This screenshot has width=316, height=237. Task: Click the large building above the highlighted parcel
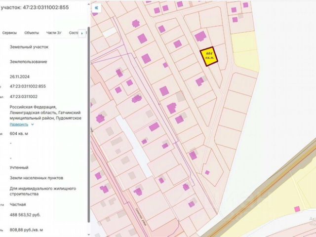(200, 36)
